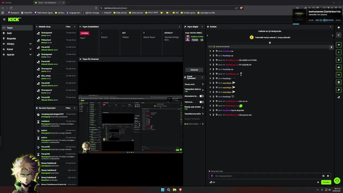Open File Explorer from taskbar
Viewport: 343px width, 193px height.
tap(174, 190)
